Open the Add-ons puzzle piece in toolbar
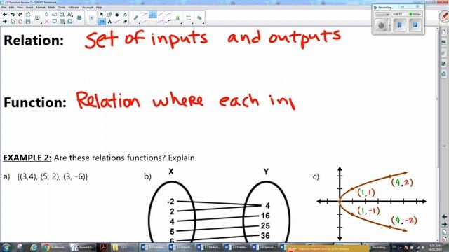This screenshot has height=252, width=449. coord(79,18)
